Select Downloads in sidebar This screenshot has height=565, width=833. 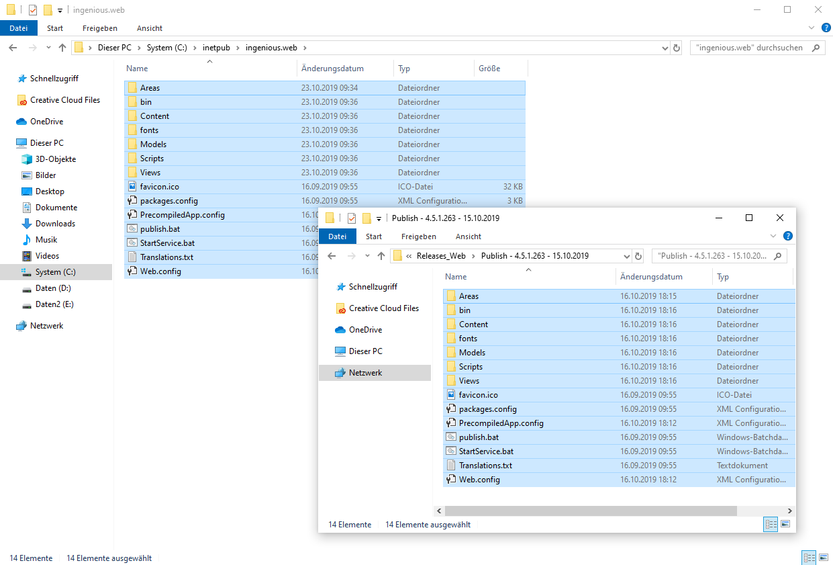click(55, 224)
